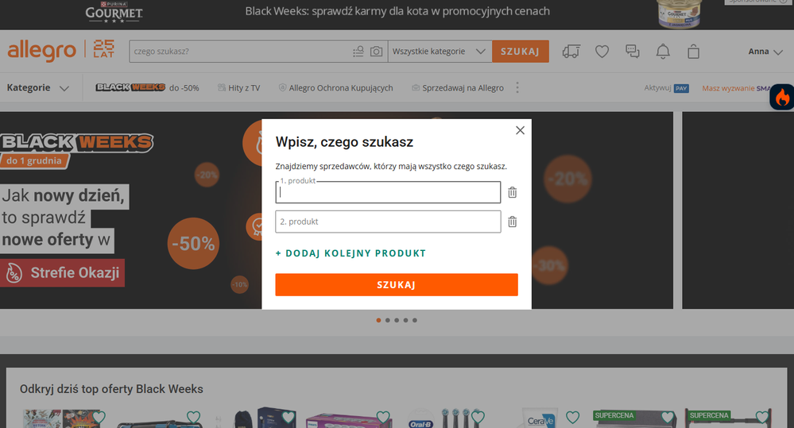Open notifications bell icon
Image resolution: width=794 pixels, height=428 pixels.
click(663, 52)
